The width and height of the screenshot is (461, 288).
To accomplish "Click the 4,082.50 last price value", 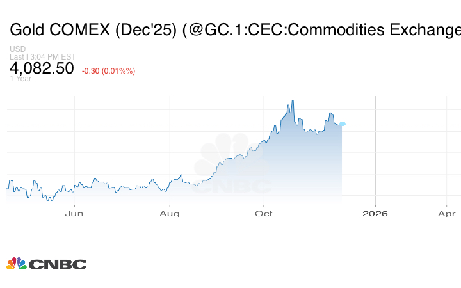I will click(x=42, y=68).
